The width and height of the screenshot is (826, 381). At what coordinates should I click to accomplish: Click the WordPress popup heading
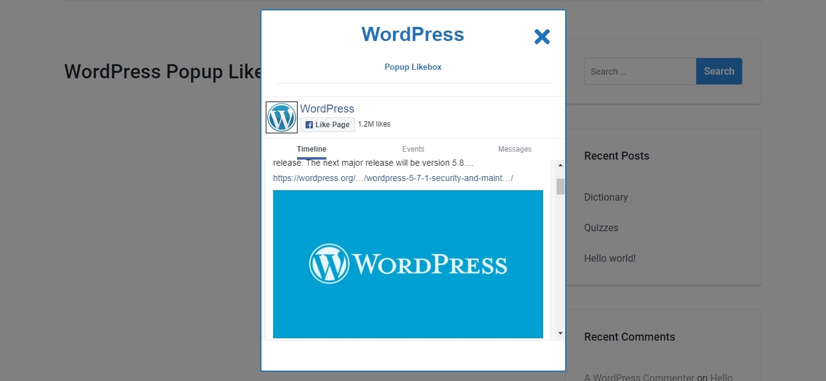[x=413, y=34]
